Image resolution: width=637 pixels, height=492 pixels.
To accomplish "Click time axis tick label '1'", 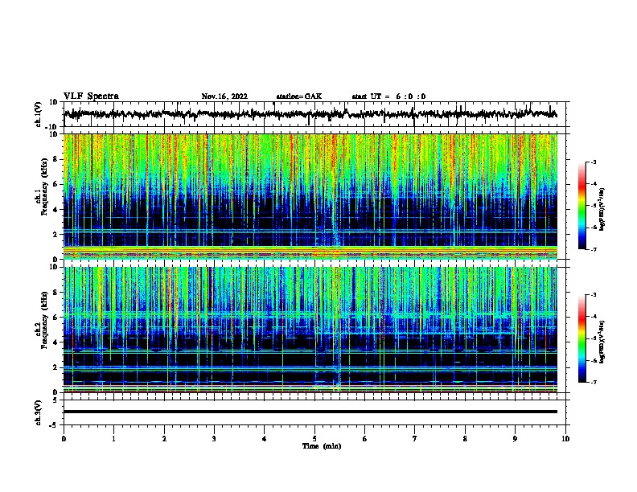I will (x=113, y=439).
